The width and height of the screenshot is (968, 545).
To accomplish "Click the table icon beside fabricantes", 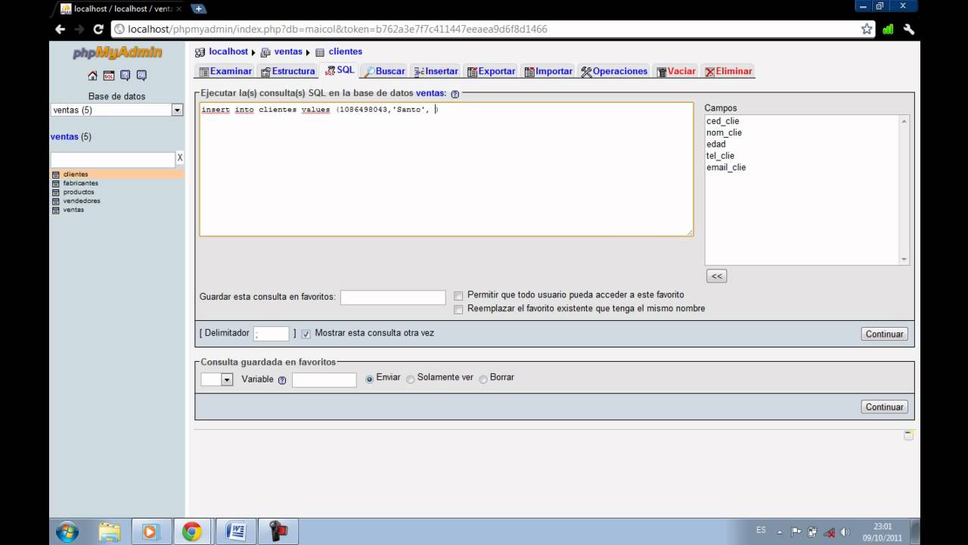I will tap(55, 183).
